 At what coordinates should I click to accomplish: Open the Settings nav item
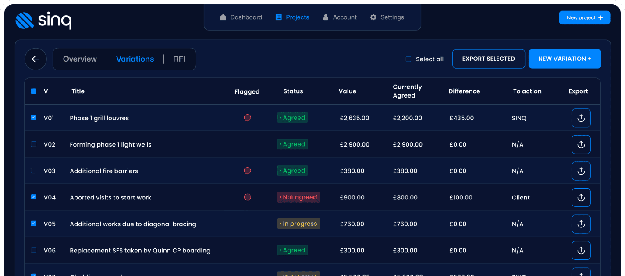click(387, 17)
